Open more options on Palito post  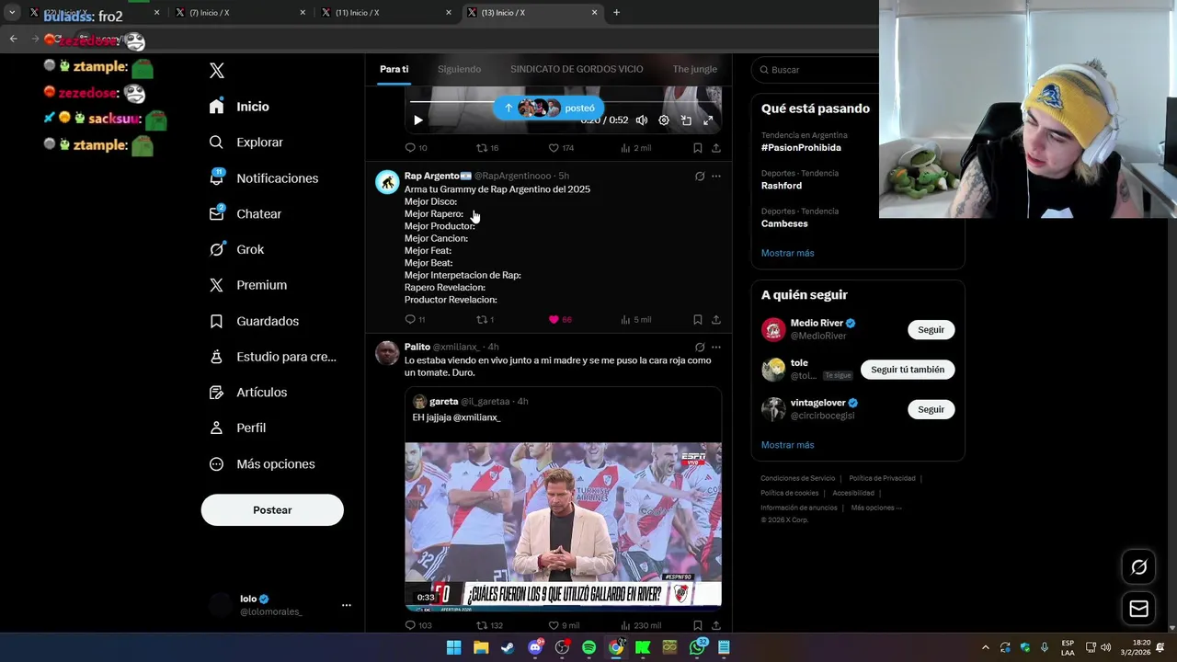click(x=716, y=348)
